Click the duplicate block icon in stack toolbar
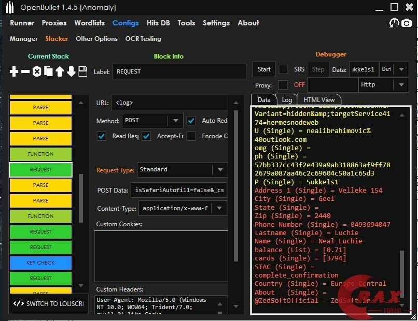The image size is (418, 321). click(48, 71)
